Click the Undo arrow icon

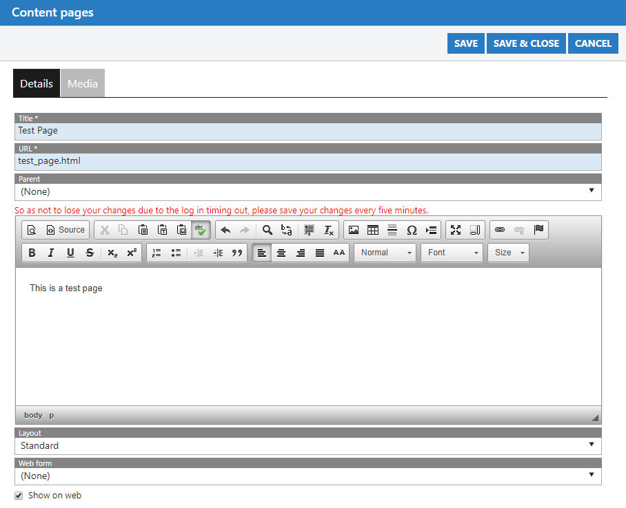[225, 230]
